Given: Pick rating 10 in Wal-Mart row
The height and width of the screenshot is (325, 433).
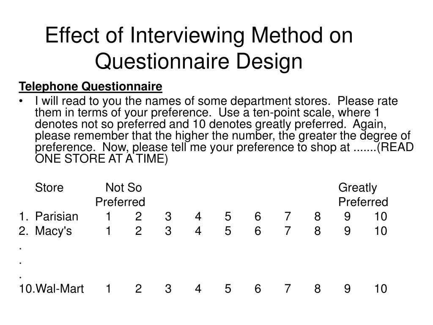Looking at the screenshot, I should [381, 289].
